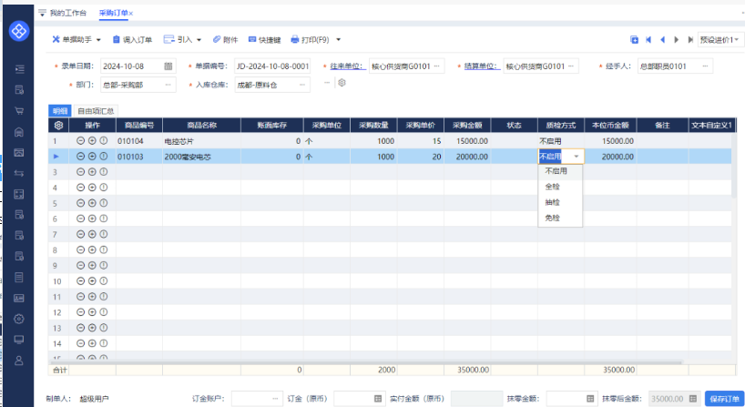Click the 往来单位 link label
Screen dimensions: 745x407
(x=348, y=66)
